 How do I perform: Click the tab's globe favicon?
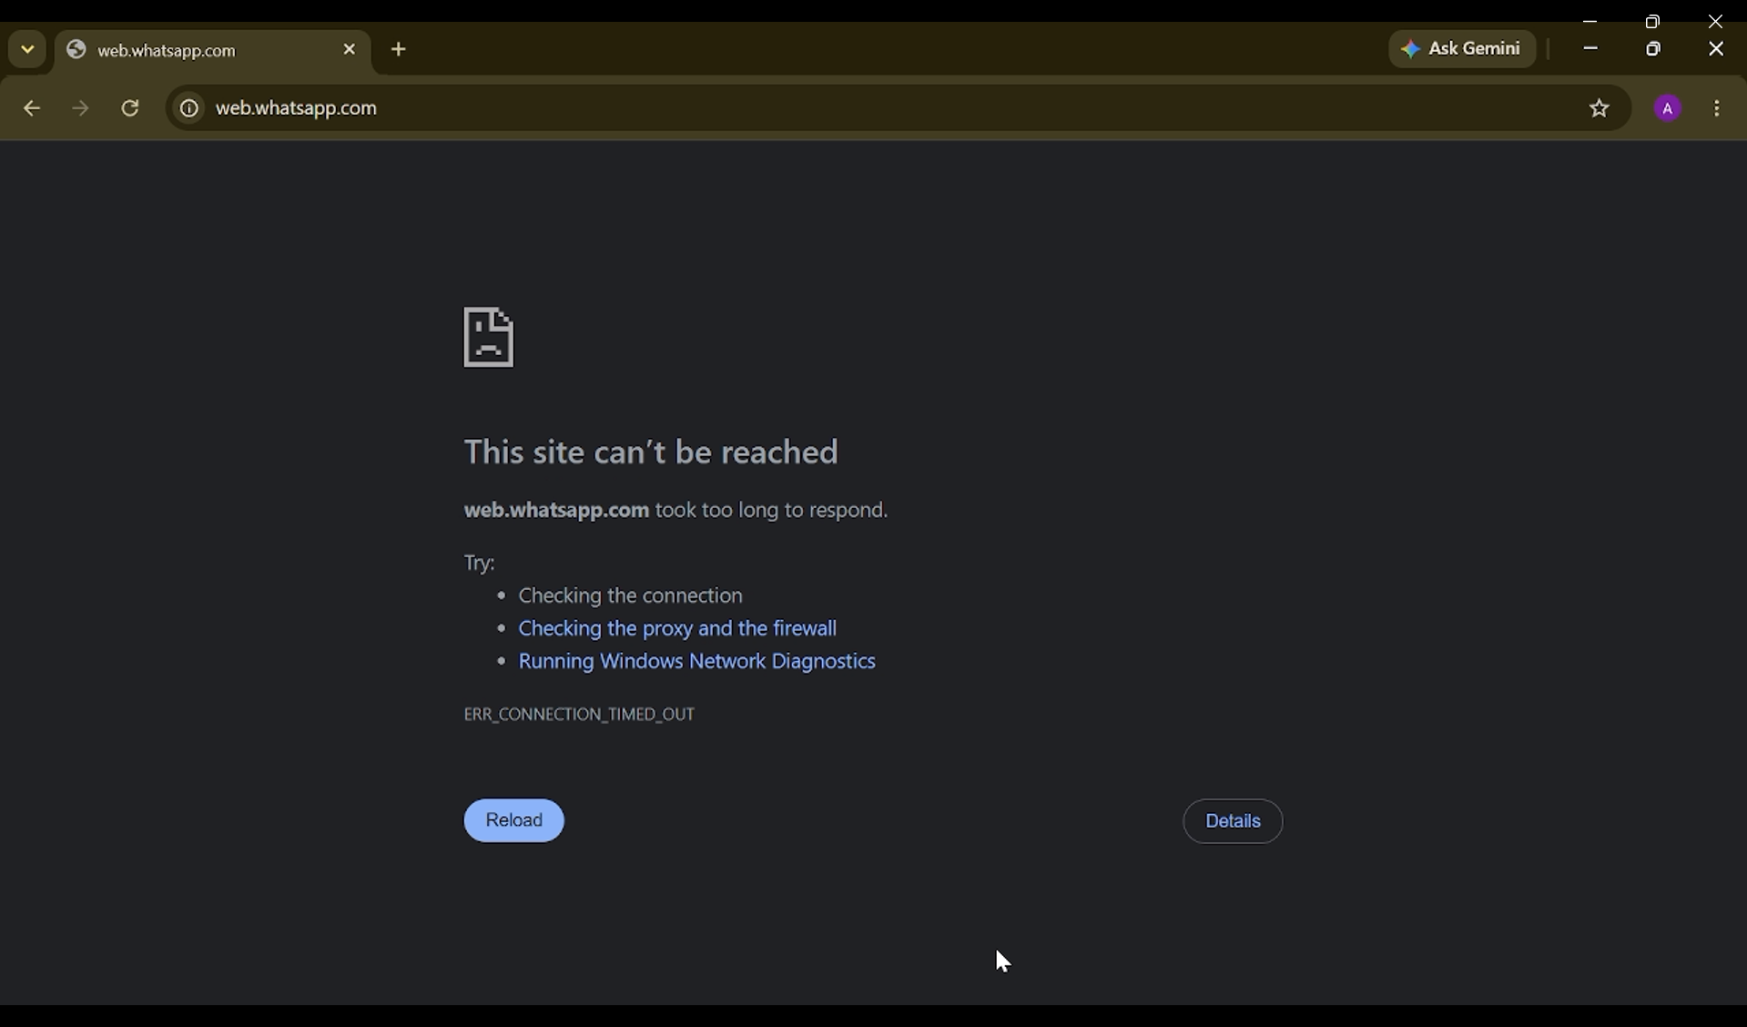(x=76, y=50)
